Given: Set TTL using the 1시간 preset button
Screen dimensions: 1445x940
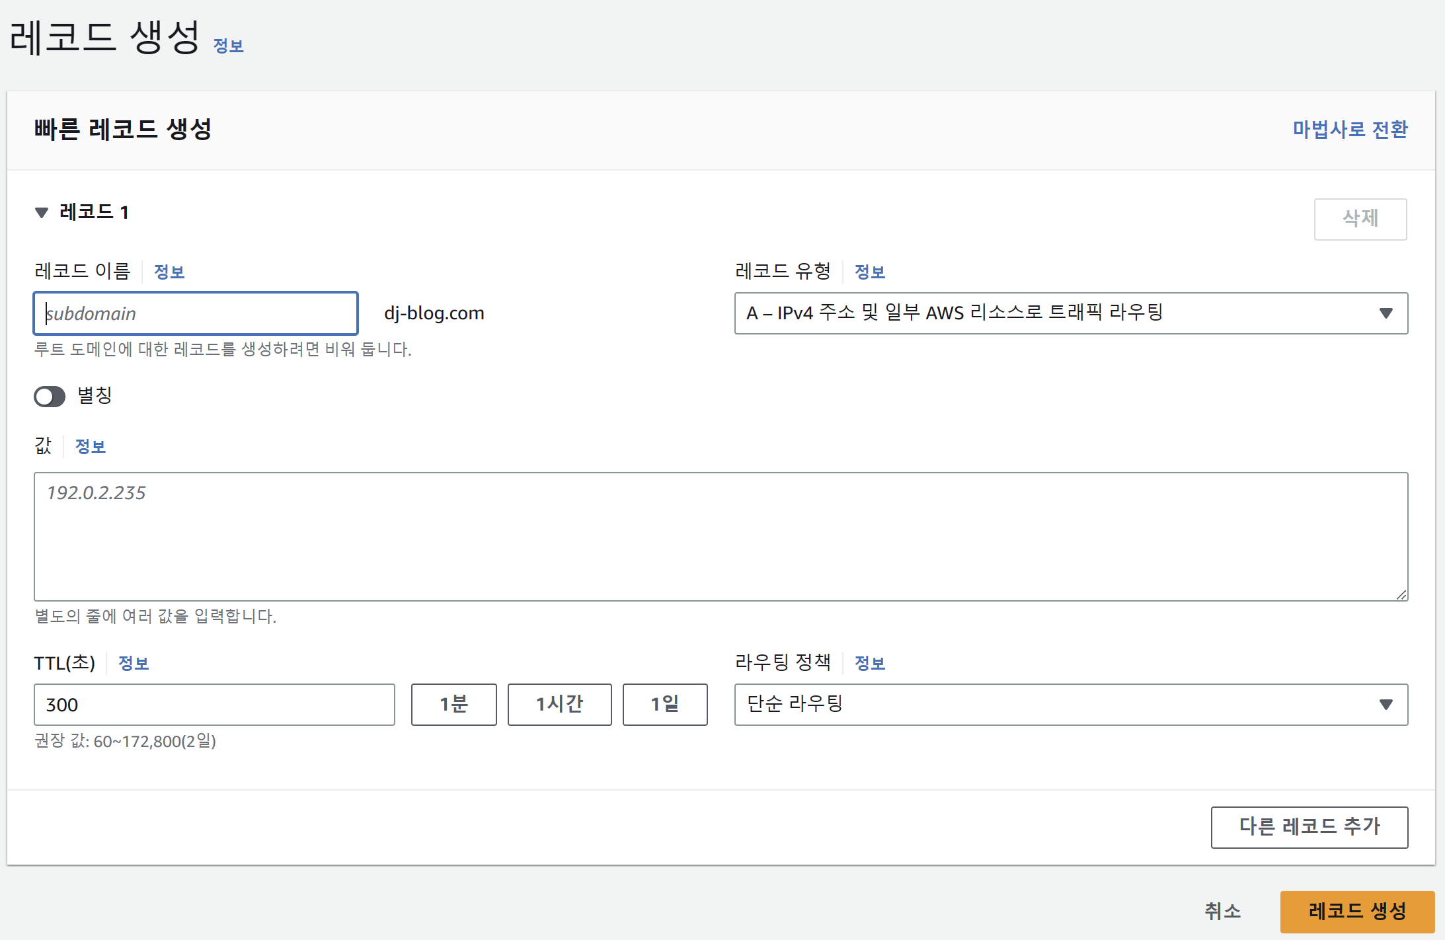Looking at the screenshot, I should (559, 705).
